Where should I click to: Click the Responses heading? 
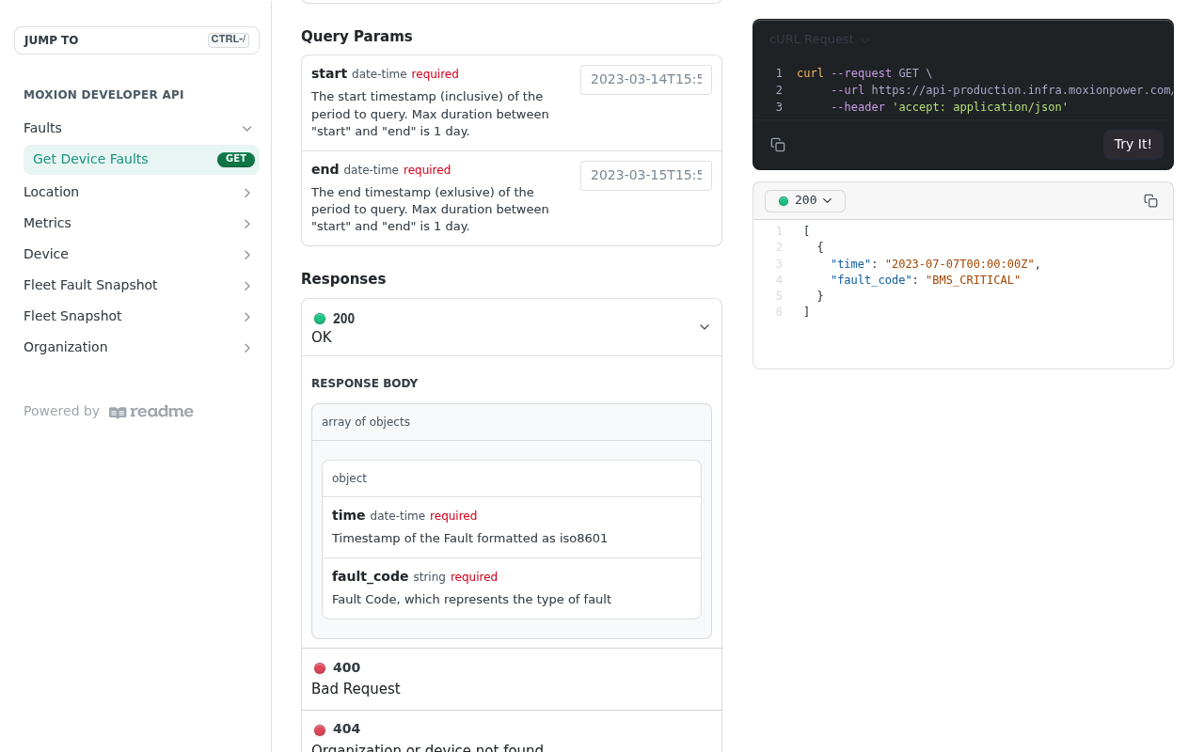pyautogui.click(x=343, y=279)
